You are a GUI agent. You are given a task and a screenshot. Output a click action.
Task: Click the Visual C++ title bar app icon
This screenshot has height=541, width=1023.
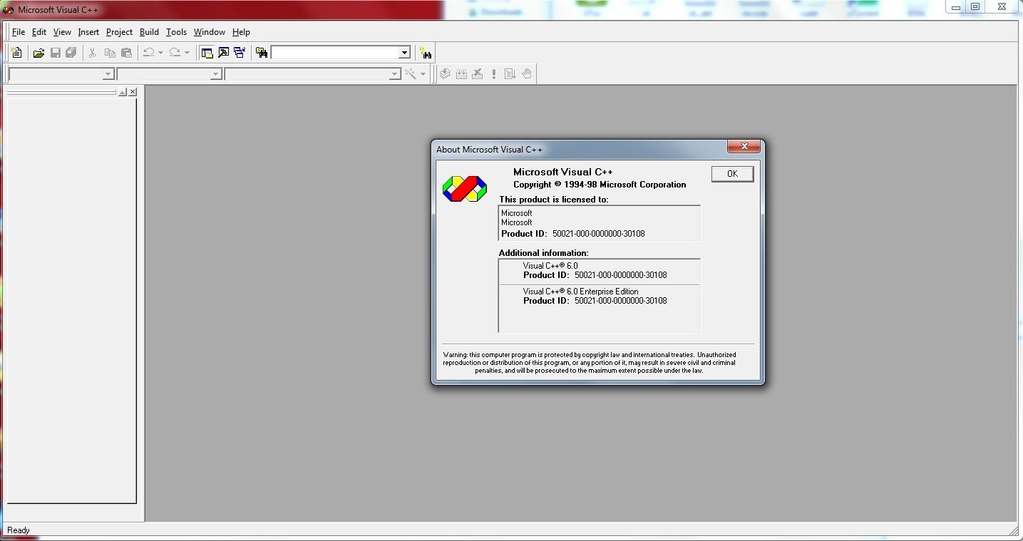tap(9, 10)
